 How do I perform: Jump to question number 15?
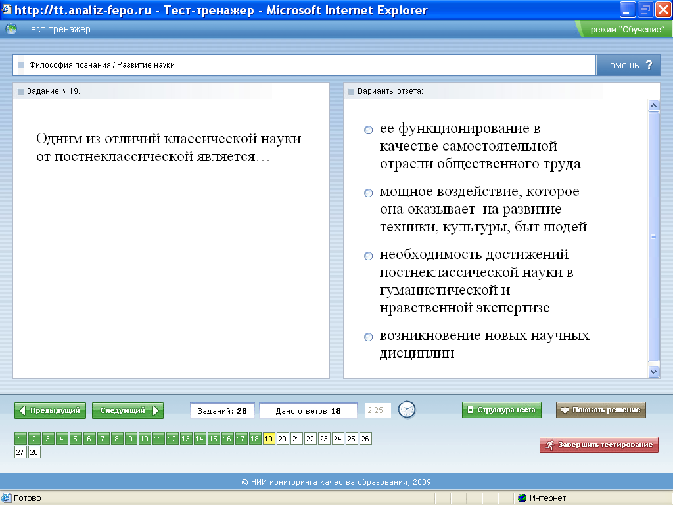click(x=214, y=439)
